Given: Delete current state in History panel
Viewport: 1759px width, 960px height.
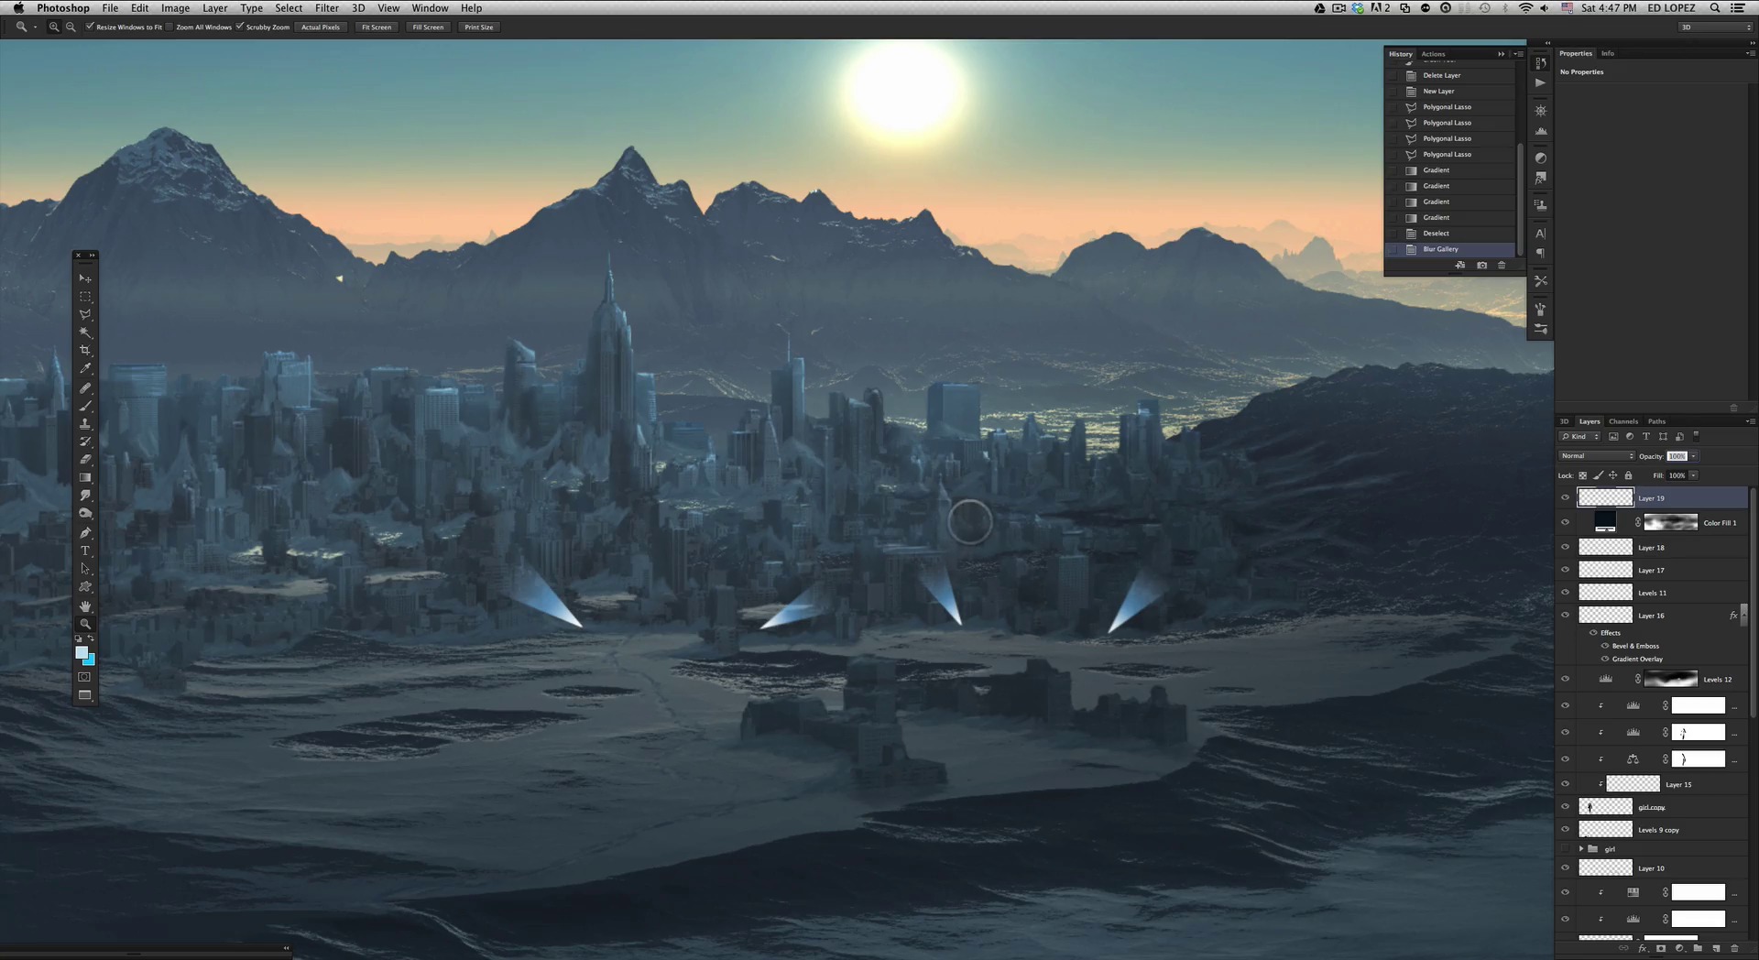Looking at the screenshot, I should pos(1501,266).
